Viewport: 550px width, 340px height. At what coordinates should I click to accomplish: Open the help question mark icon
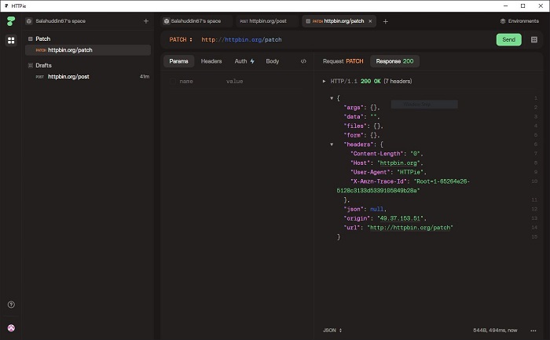[11, 305]
